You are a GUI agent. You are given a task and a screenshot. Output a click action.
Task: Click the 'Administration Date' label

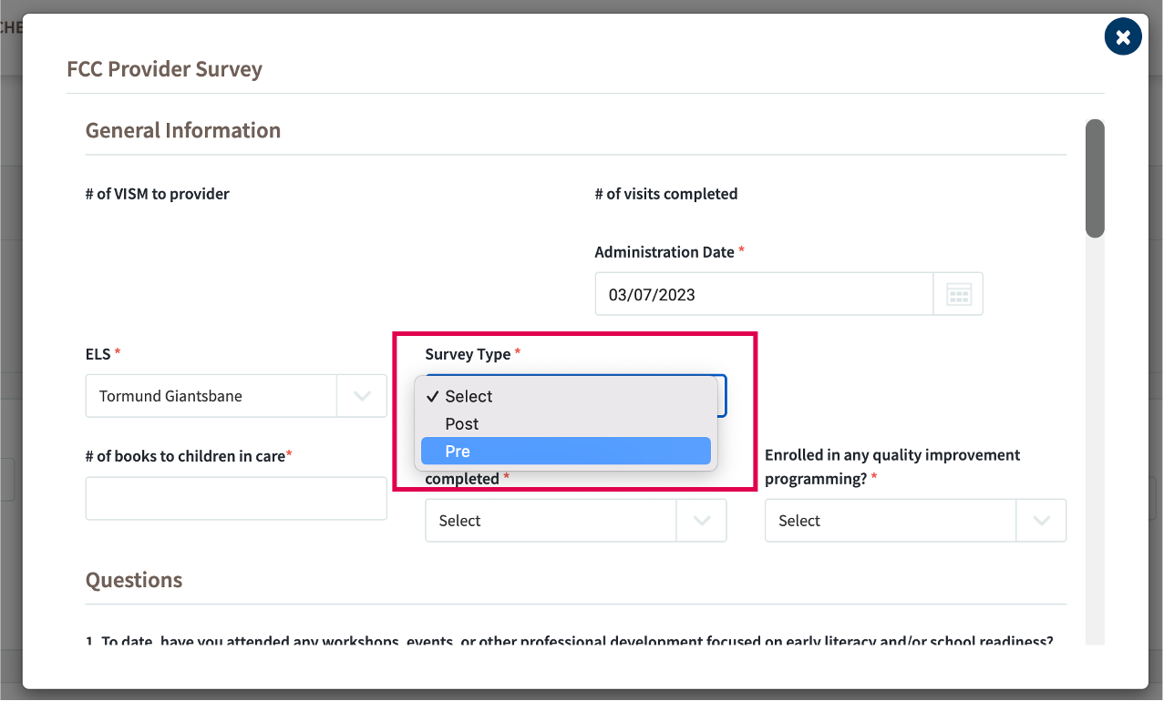point(664,251)
